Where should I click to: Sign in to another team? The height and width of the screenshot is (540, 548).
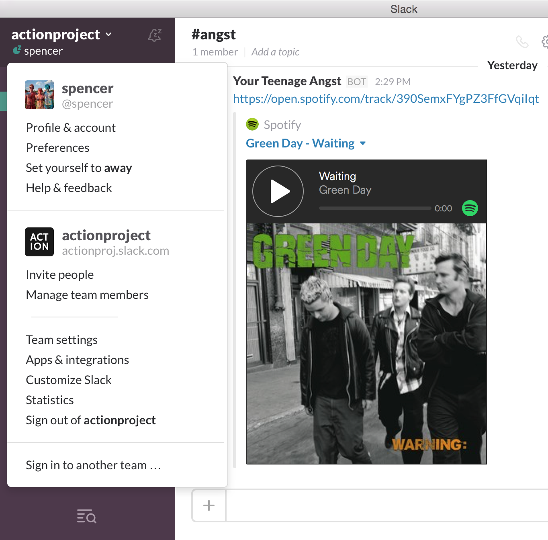pyautogui.click(x=93, y=465)
